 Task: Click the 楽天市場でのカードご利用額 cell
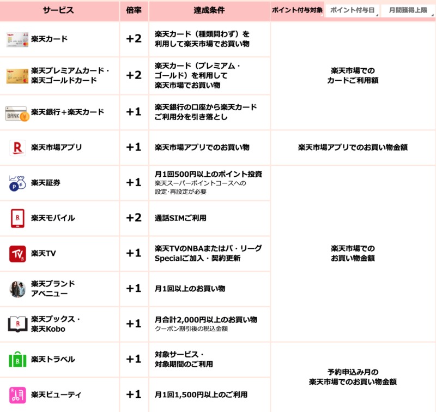353,75
